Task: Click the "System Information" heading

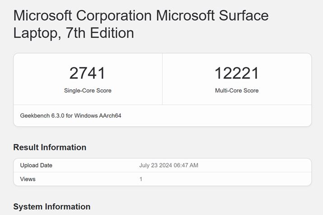Action: 51,206
